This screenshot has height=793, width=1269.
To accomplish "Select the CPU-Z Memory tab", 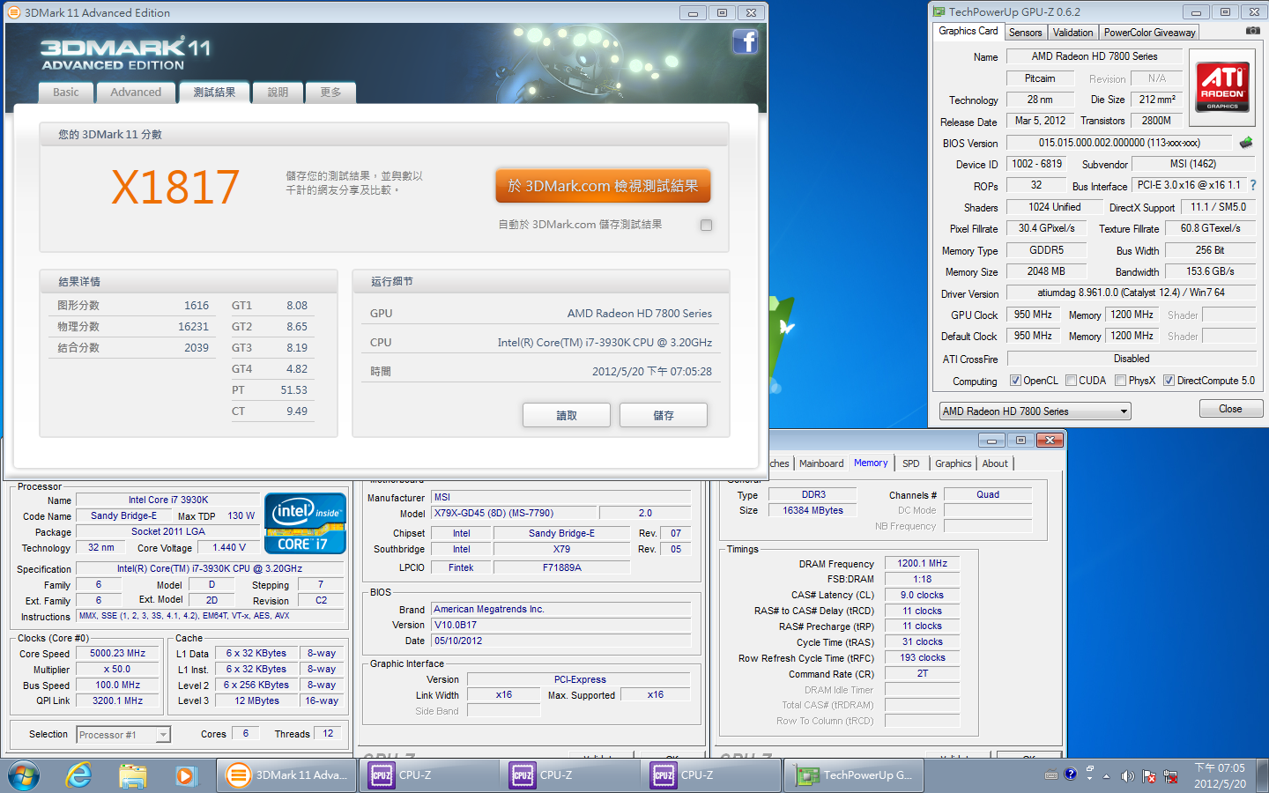I will pos(871,463).
